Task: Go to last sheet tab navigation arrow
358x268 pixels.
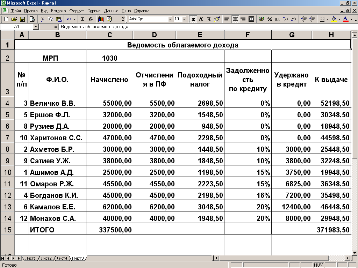Action: coord(19,258)
